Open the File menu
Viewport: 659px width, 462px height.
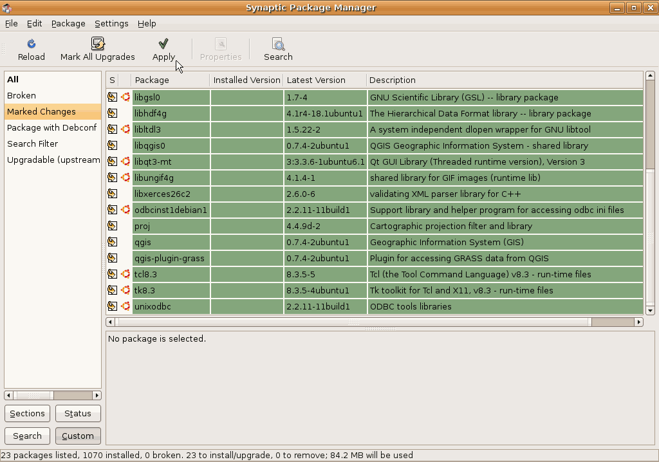12,24
